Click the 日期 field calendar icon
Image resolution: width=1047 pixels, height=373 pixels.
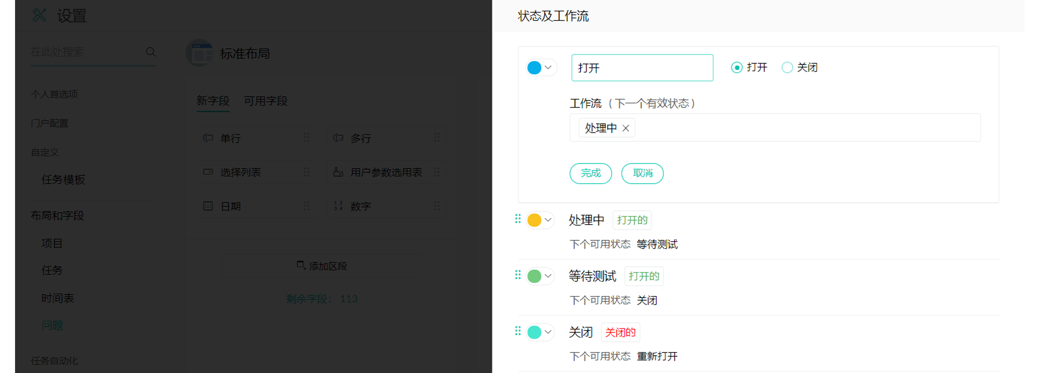(x=208, y=206)
